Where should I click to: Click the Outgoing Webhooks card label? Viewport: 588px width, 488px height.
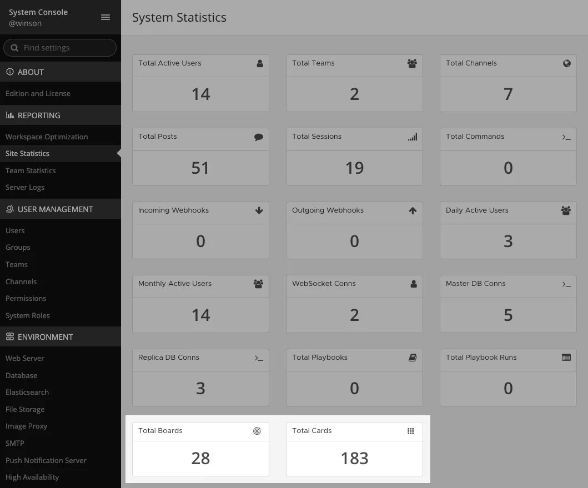point(328,210)
